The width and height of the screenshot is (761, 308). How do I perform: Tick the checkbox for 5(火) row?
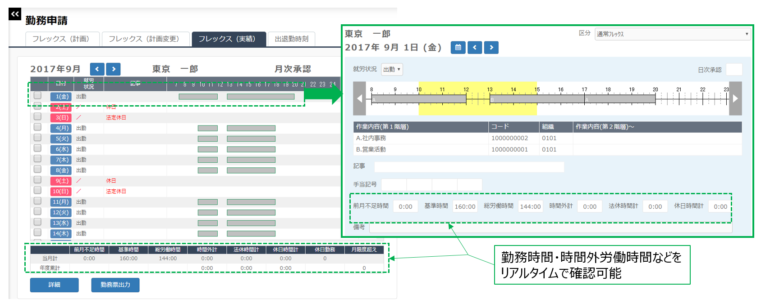[37, 138]
